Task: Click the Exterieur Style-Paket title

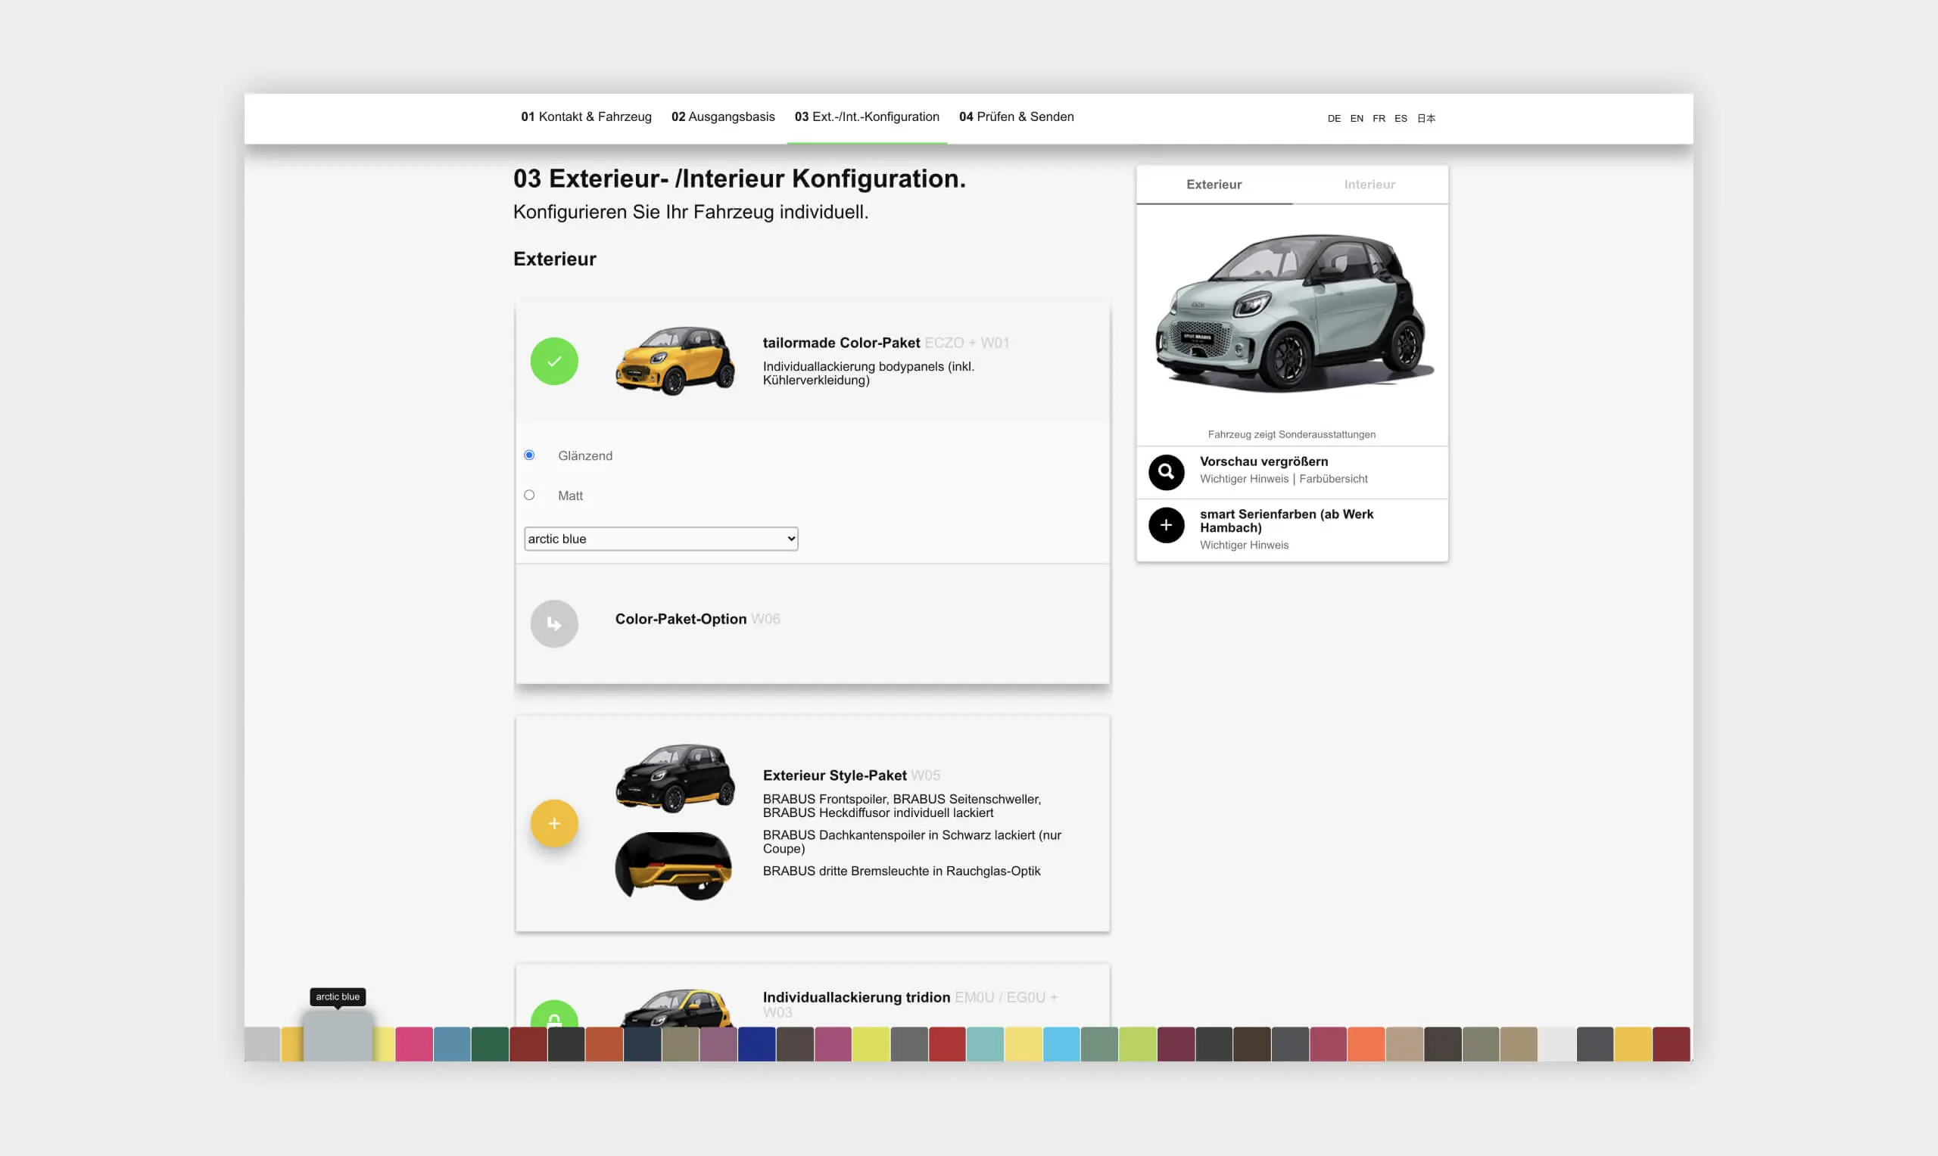Action: 833,775
